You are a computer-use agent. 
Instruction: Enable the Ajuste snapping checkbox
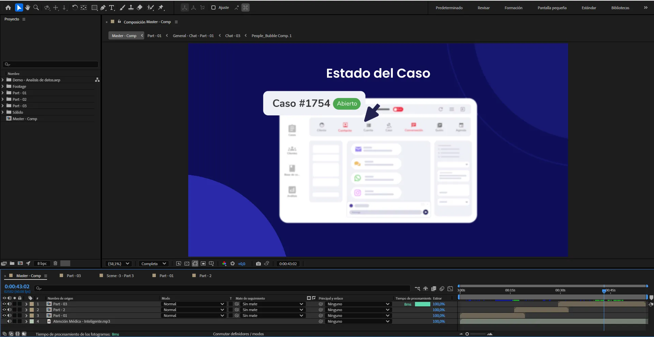pos(213,7)
